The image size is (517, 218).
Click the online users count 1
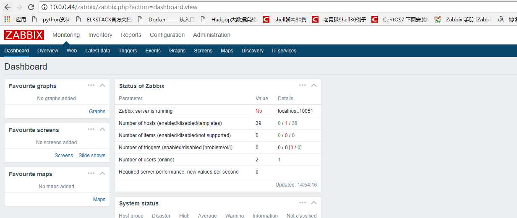(279, 160)
